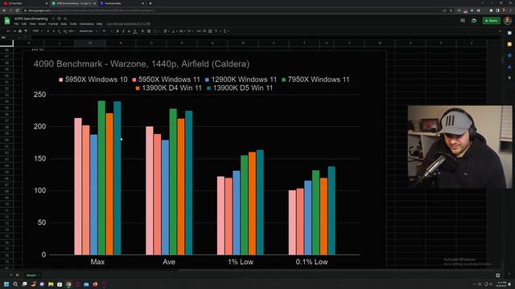Star the 4090 benchmarking document
This screenshot has width=515, height=289.
point(54,18)
